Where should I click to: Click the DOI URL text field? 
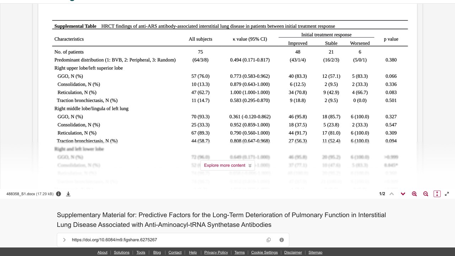click(x=114, y=240)
